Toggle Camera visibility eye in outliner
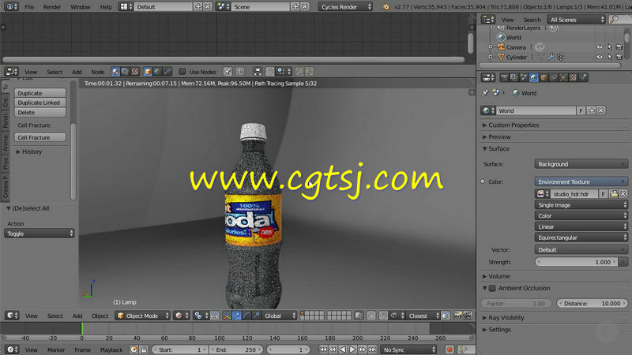This screenshot has width=632, height=355. [x=600, y=47]
